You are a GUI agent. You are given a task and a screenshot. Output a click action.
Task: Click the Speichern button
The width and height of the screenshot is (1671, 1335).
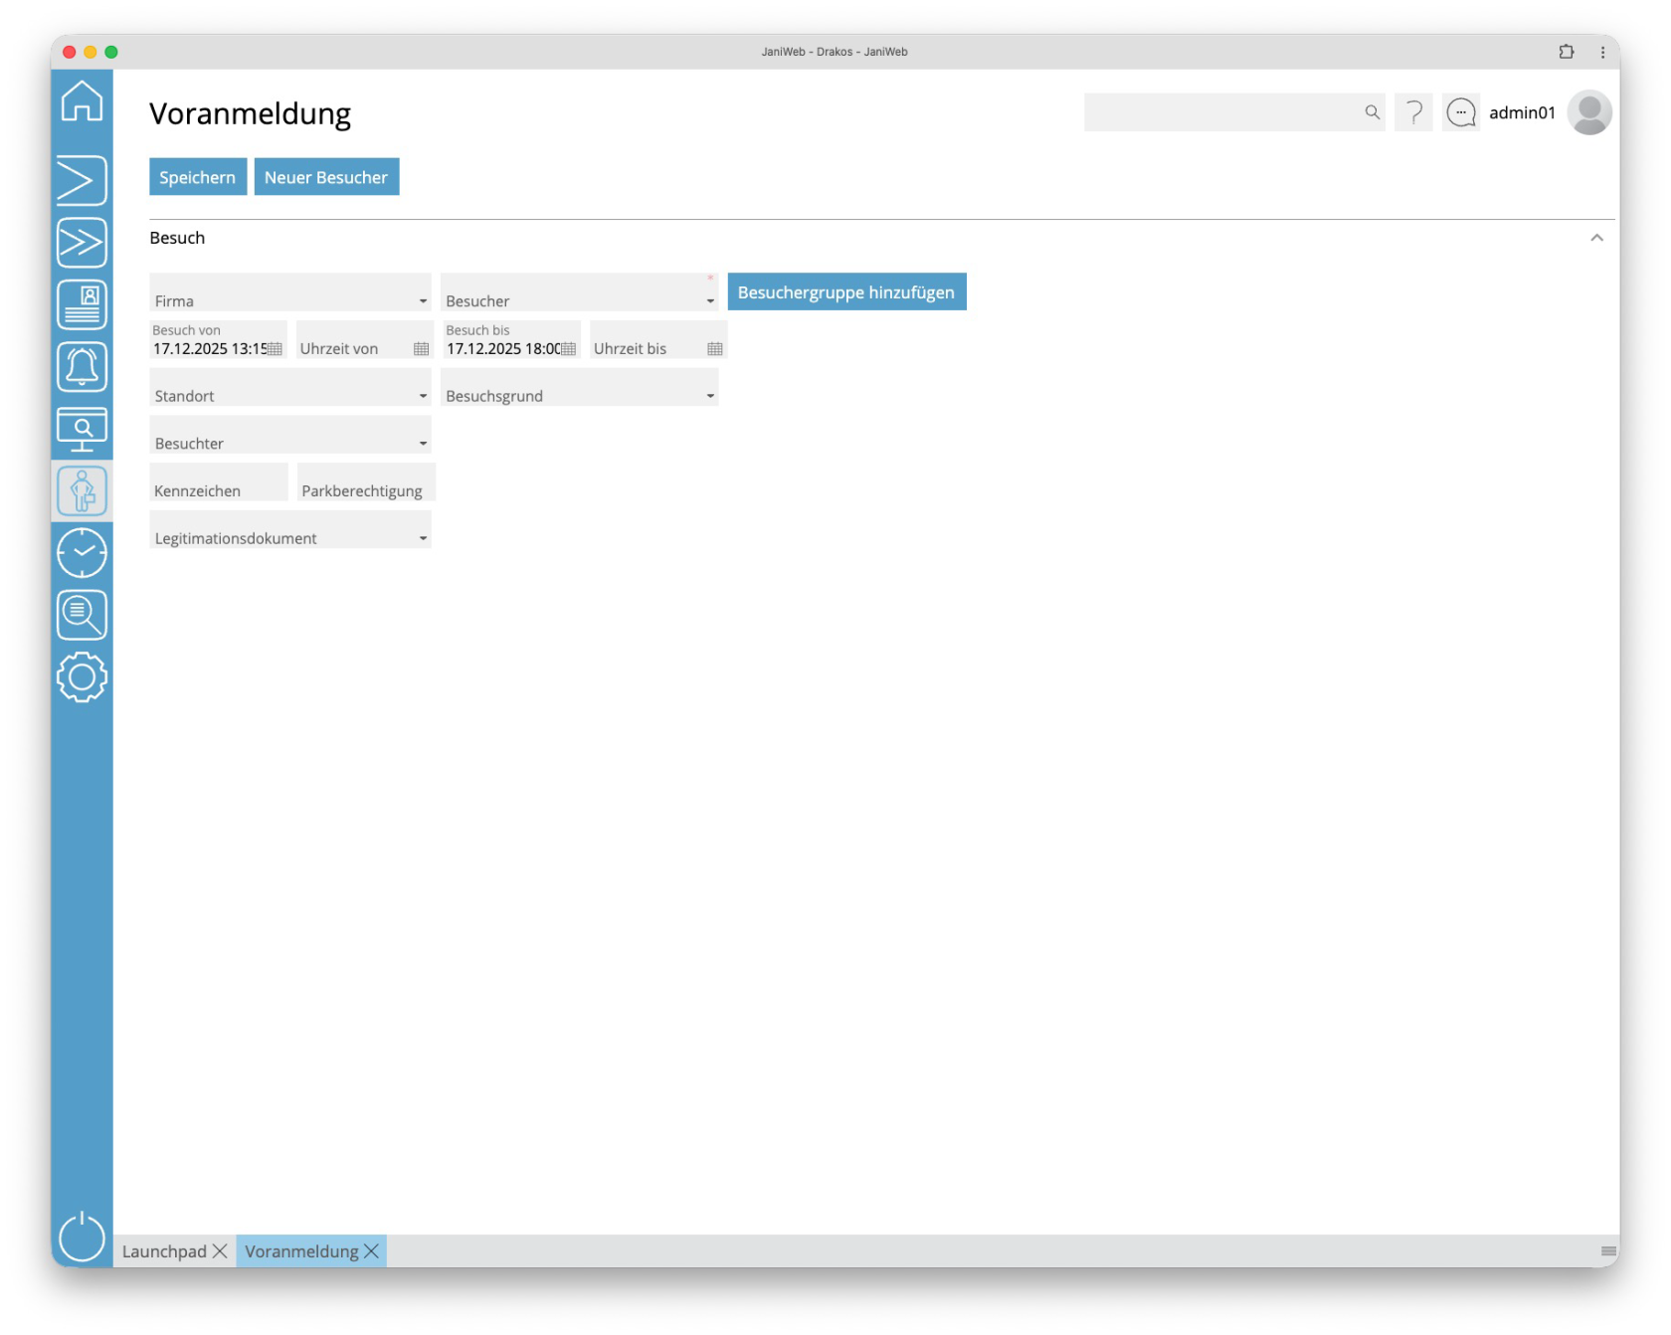click(x=198, y=177)
